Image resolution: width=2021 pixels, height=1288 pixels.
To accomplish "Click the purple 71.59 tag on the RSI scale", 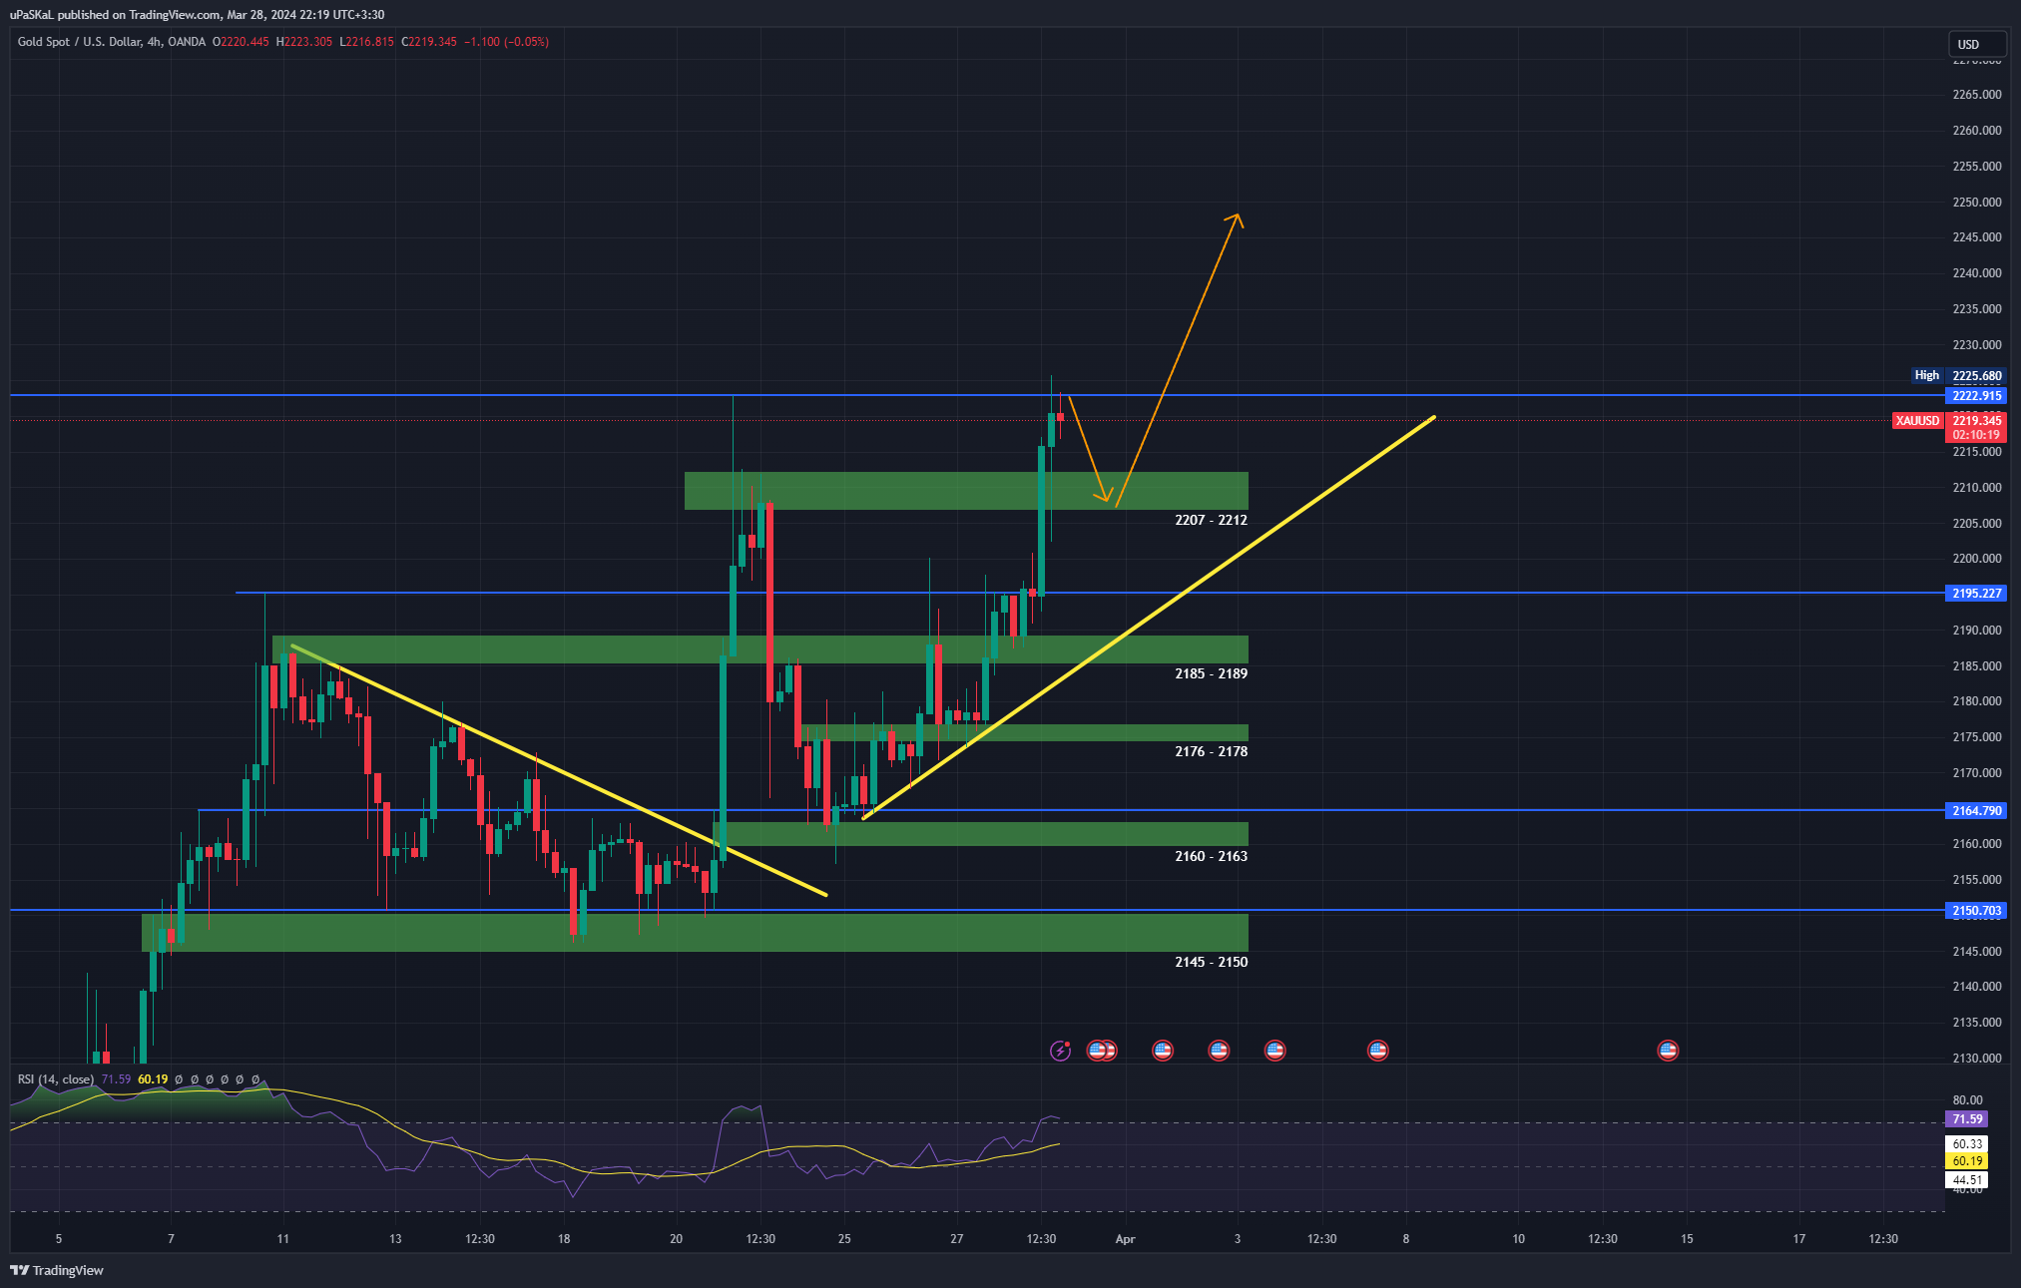I will coord(1967,1119).
